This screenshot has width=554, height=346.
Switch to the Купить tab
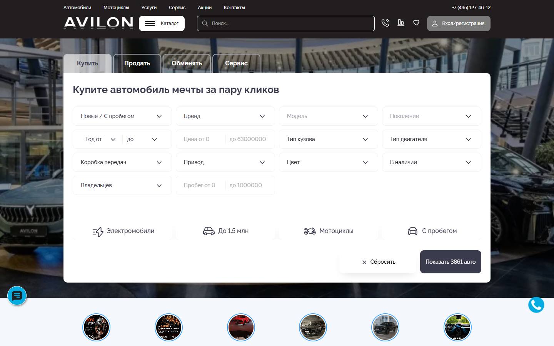tap(87, 63)
